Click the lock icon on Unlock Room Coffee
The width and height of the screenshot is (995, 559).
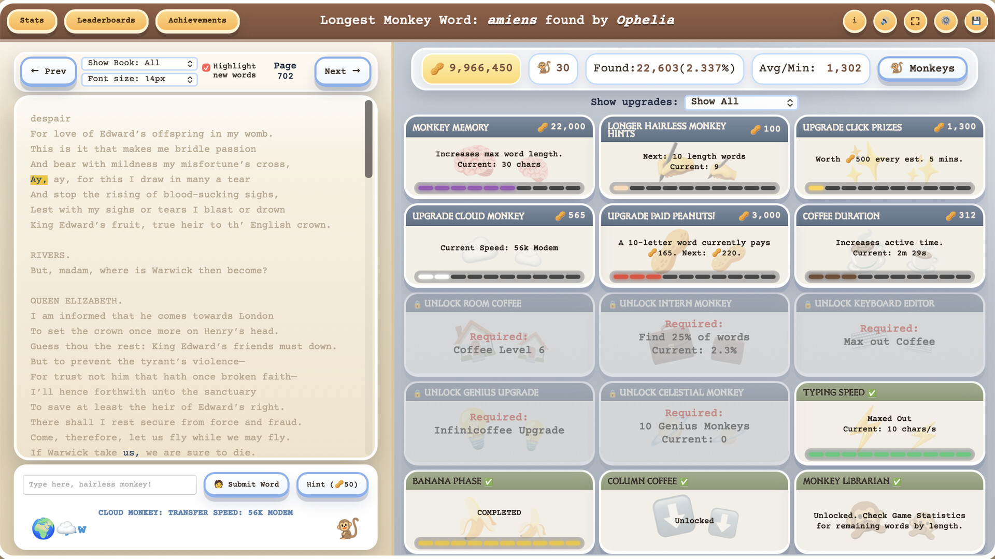point(417,304)
